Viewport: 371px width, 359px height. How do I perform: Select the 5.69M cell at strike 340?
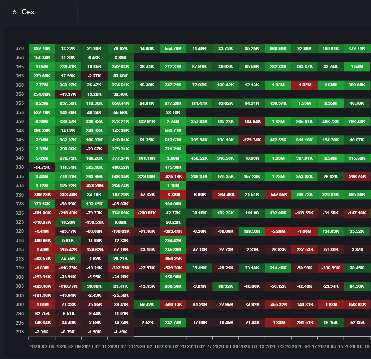pos(42,158)
